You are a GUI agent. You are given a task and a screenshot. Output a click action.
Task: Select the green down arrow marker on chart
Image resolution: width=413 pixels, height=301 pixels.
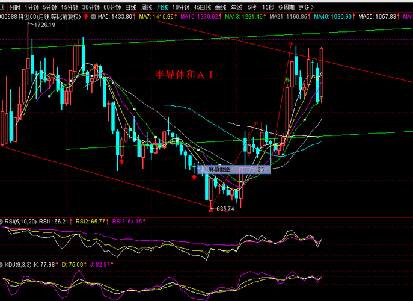[x=287, y=80]
